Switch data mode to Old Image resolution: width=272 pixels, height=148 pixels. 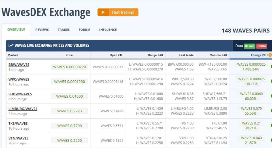[x=262, y=46]
